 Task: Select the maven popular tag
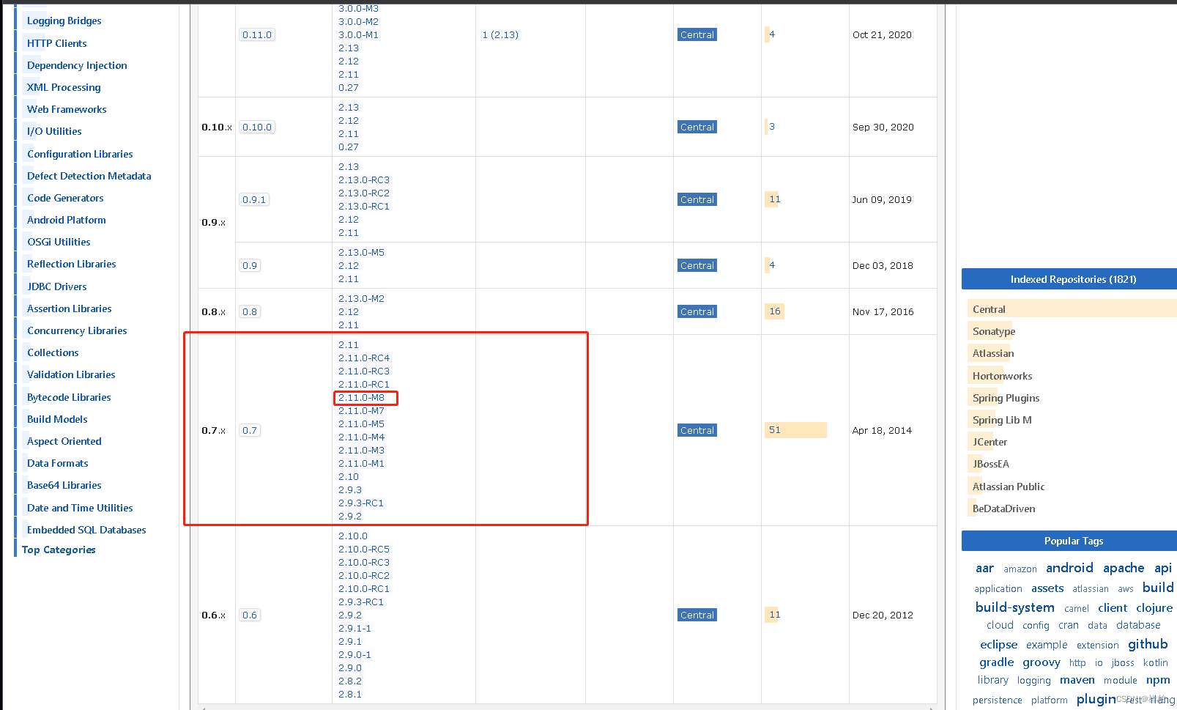pyautogui.click(x=1077, y=680)
